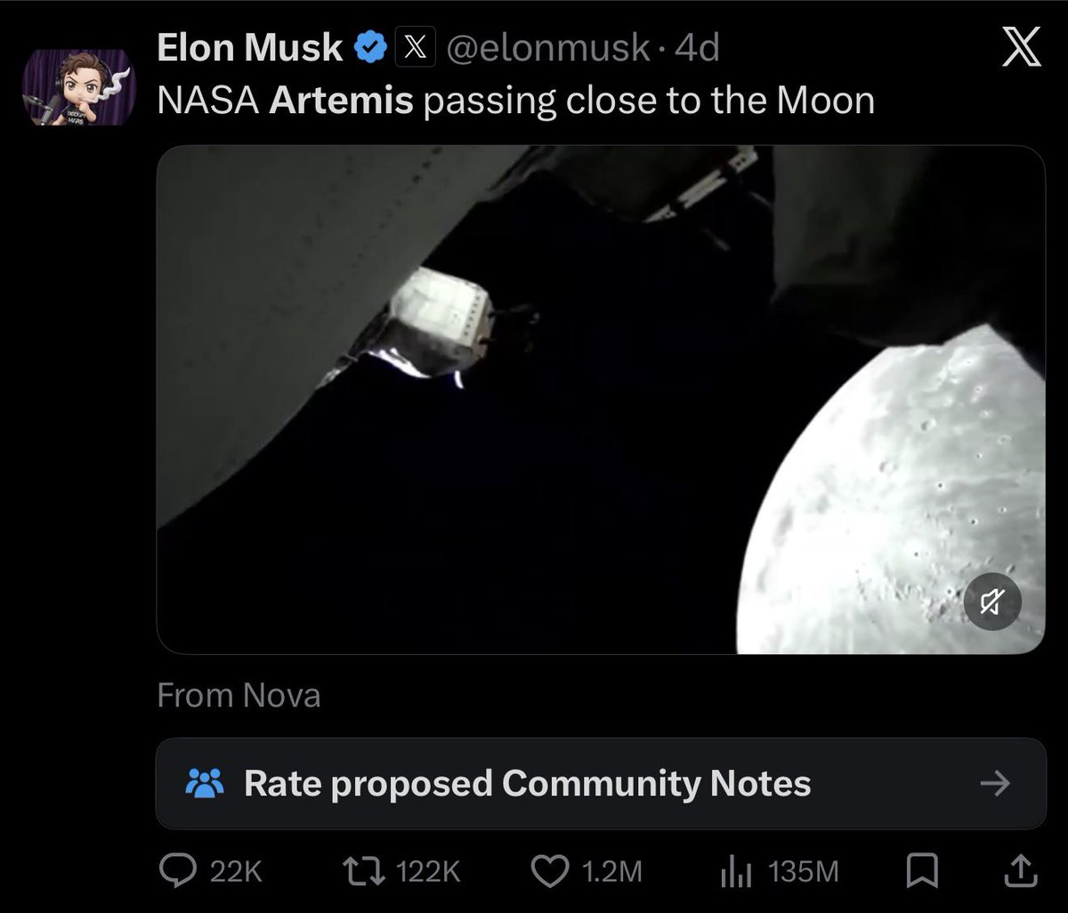The image size is (1068, 913).
Task: Play the Artemis Moon video
Action: click(601, 400)
